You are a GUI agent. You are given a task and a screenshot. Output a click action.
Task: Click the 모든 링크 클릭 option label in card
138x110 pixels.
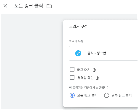pyautogui.click(x=87, y=95)
